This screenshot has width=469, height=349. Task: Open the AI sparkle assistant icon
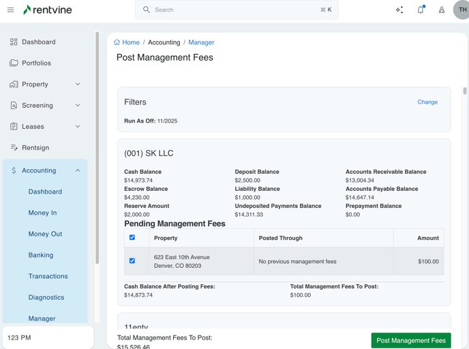[399, 10]
